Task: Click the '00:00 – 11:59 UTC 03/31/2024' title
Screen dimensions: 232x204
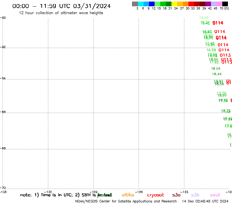Action: (61, 6)
